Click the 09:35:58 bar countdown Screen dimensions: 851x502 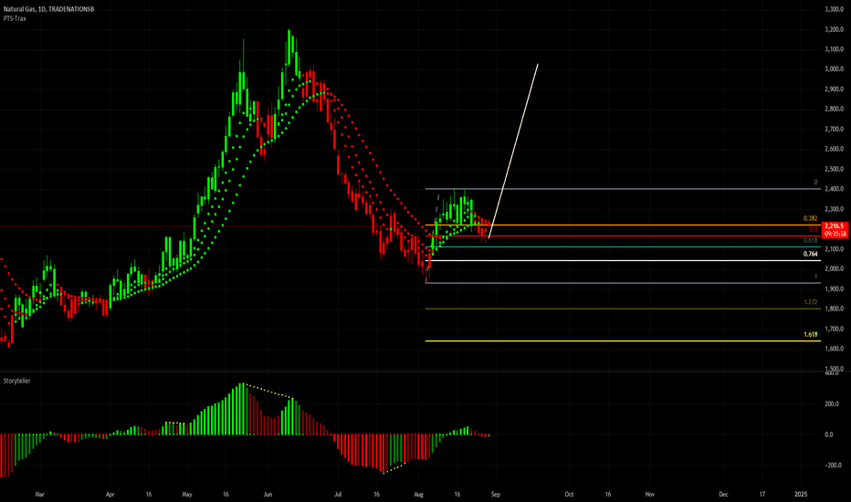[x=835, y=234]
